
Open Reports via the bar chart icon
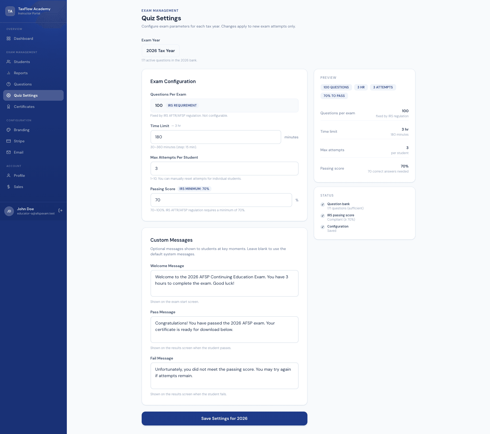click(9, 73)
